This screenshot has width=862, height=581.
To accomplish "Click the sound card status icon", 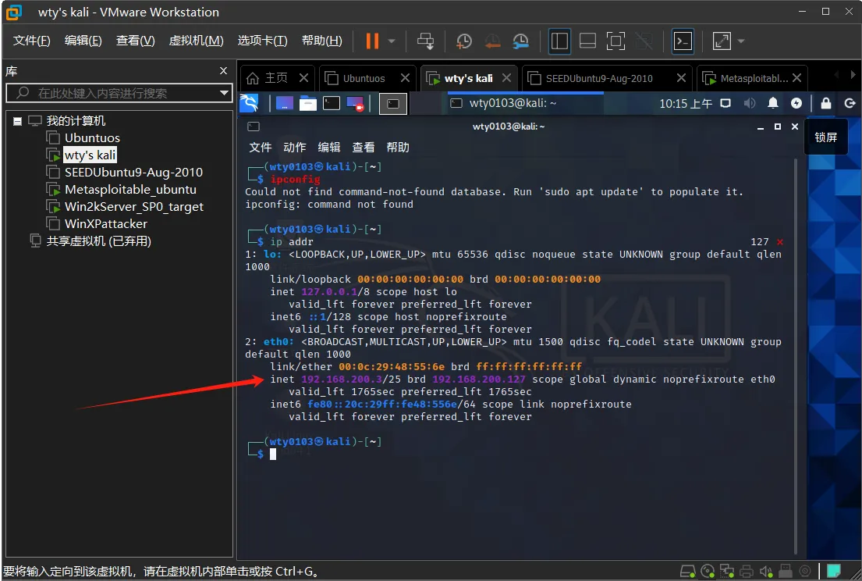I will 766,571.
